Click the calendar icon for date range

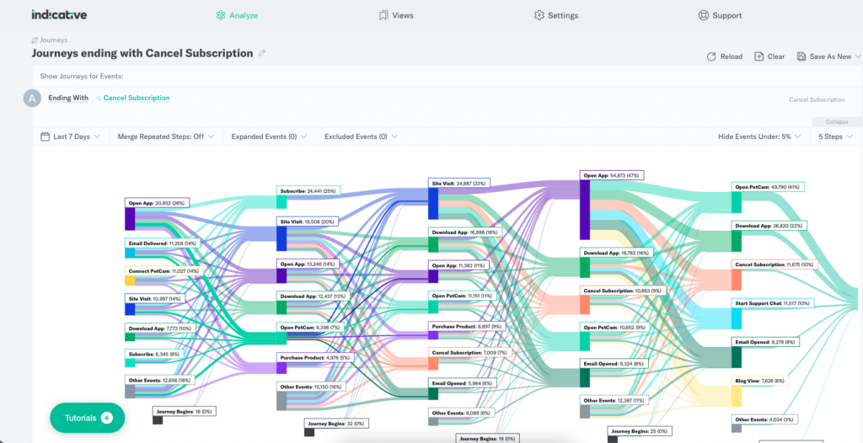(x=45, y=136)
